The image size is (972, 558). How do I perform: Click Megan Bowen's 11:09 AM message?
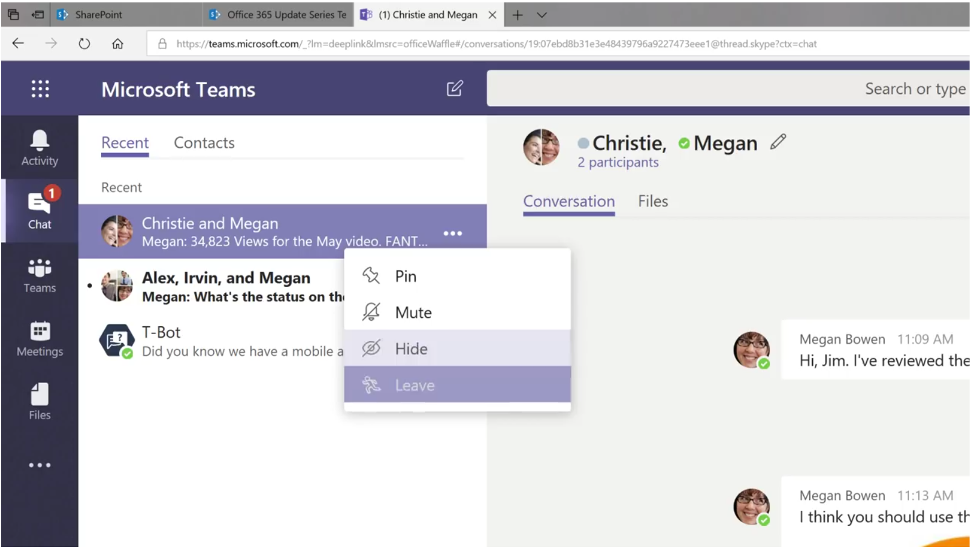coord(876,350)
